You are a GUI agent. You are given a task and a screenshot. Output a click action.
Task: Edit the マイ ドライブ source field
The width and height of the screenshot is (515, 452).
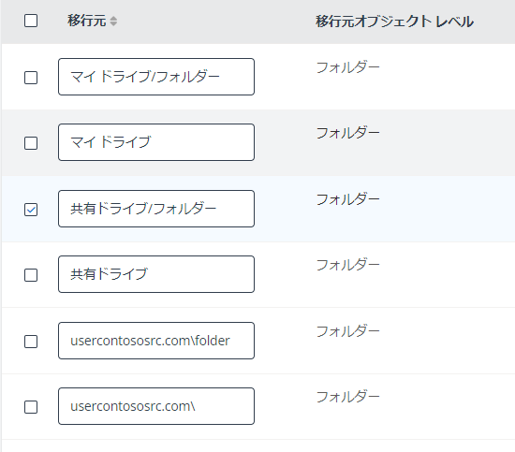click(156, 142)
